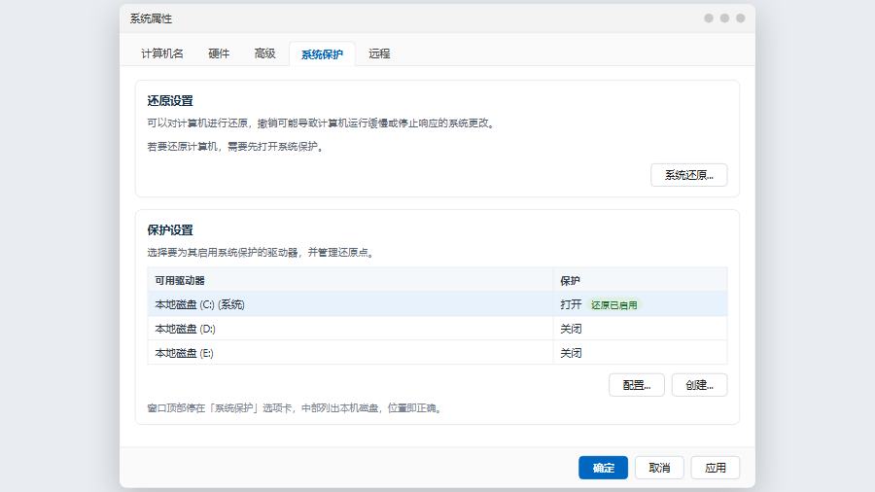Click the 还原设置 section heading

coord(170,101)
